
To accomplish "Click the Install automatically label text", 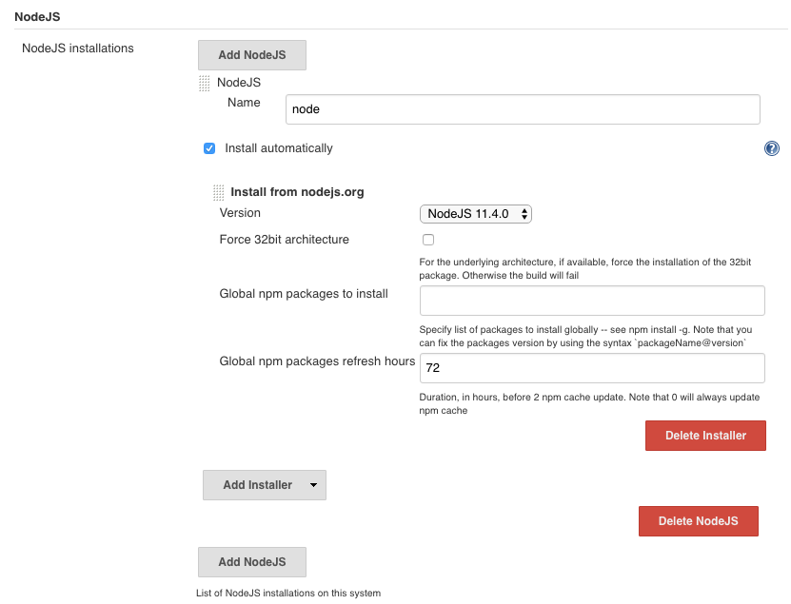I will tap(278, 148).
